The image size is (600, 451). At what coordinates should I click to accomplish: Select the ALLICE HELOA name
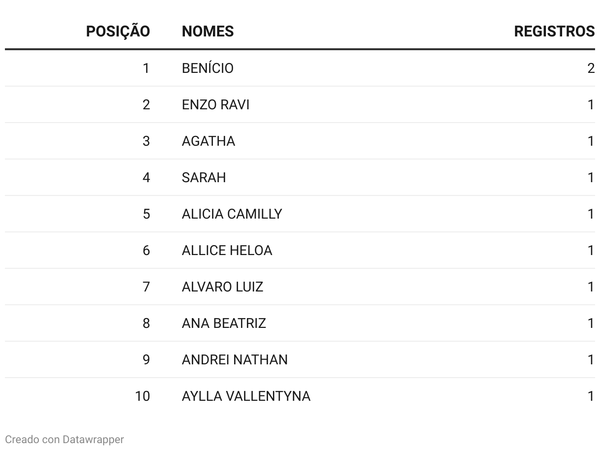click(x=227, y=251)
